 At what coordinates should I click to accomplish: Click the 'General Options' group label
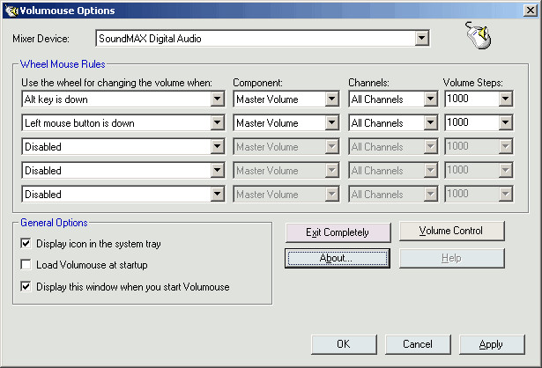point(54,223)
